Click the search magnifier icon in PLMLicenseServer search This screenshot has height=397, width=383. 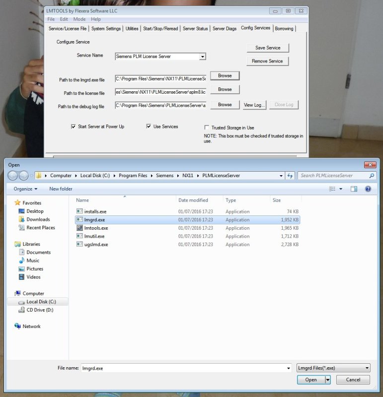pyautogui.click(x=372, y=176)
